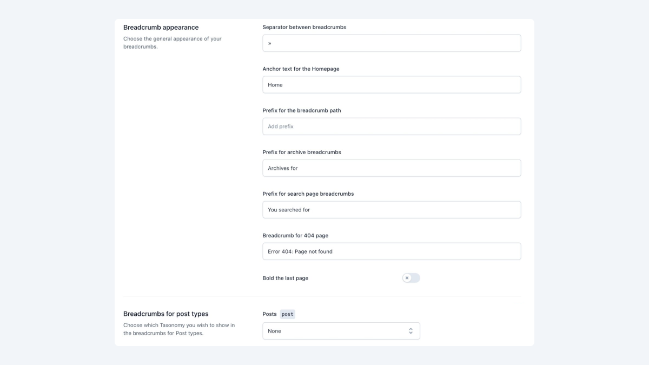
Task: Enable the Bold the last page toggle
Action: [411, 277]
